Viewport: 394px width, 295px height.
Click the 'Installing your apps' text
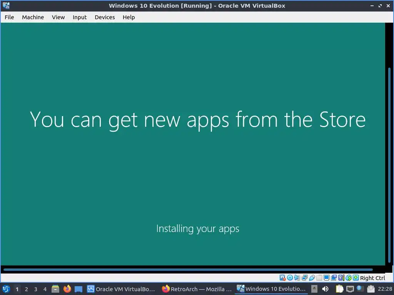point(198,229)
